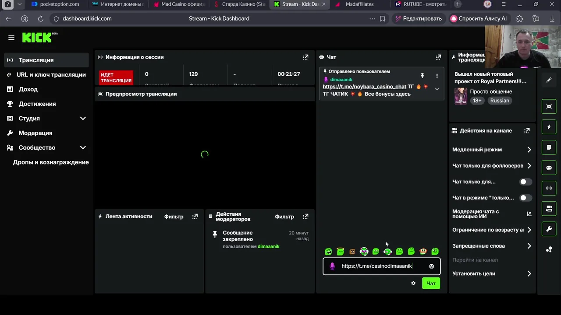
Task: Toggle the chat bubble widget icon
Action: tap(549, 168)
